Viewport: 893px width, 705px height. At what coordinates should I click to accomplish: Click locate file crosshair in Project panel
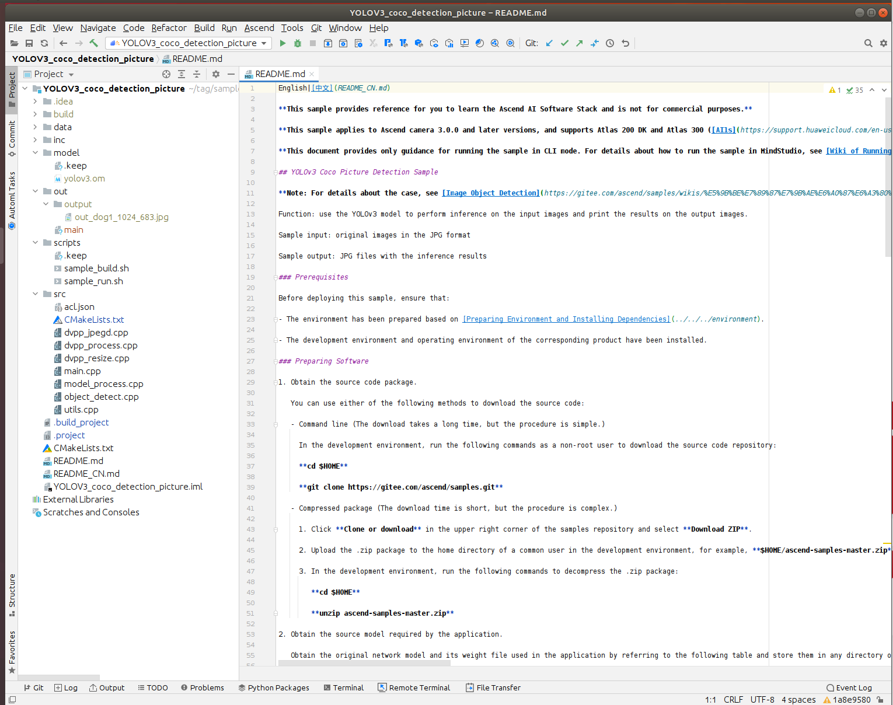(166, 74)
